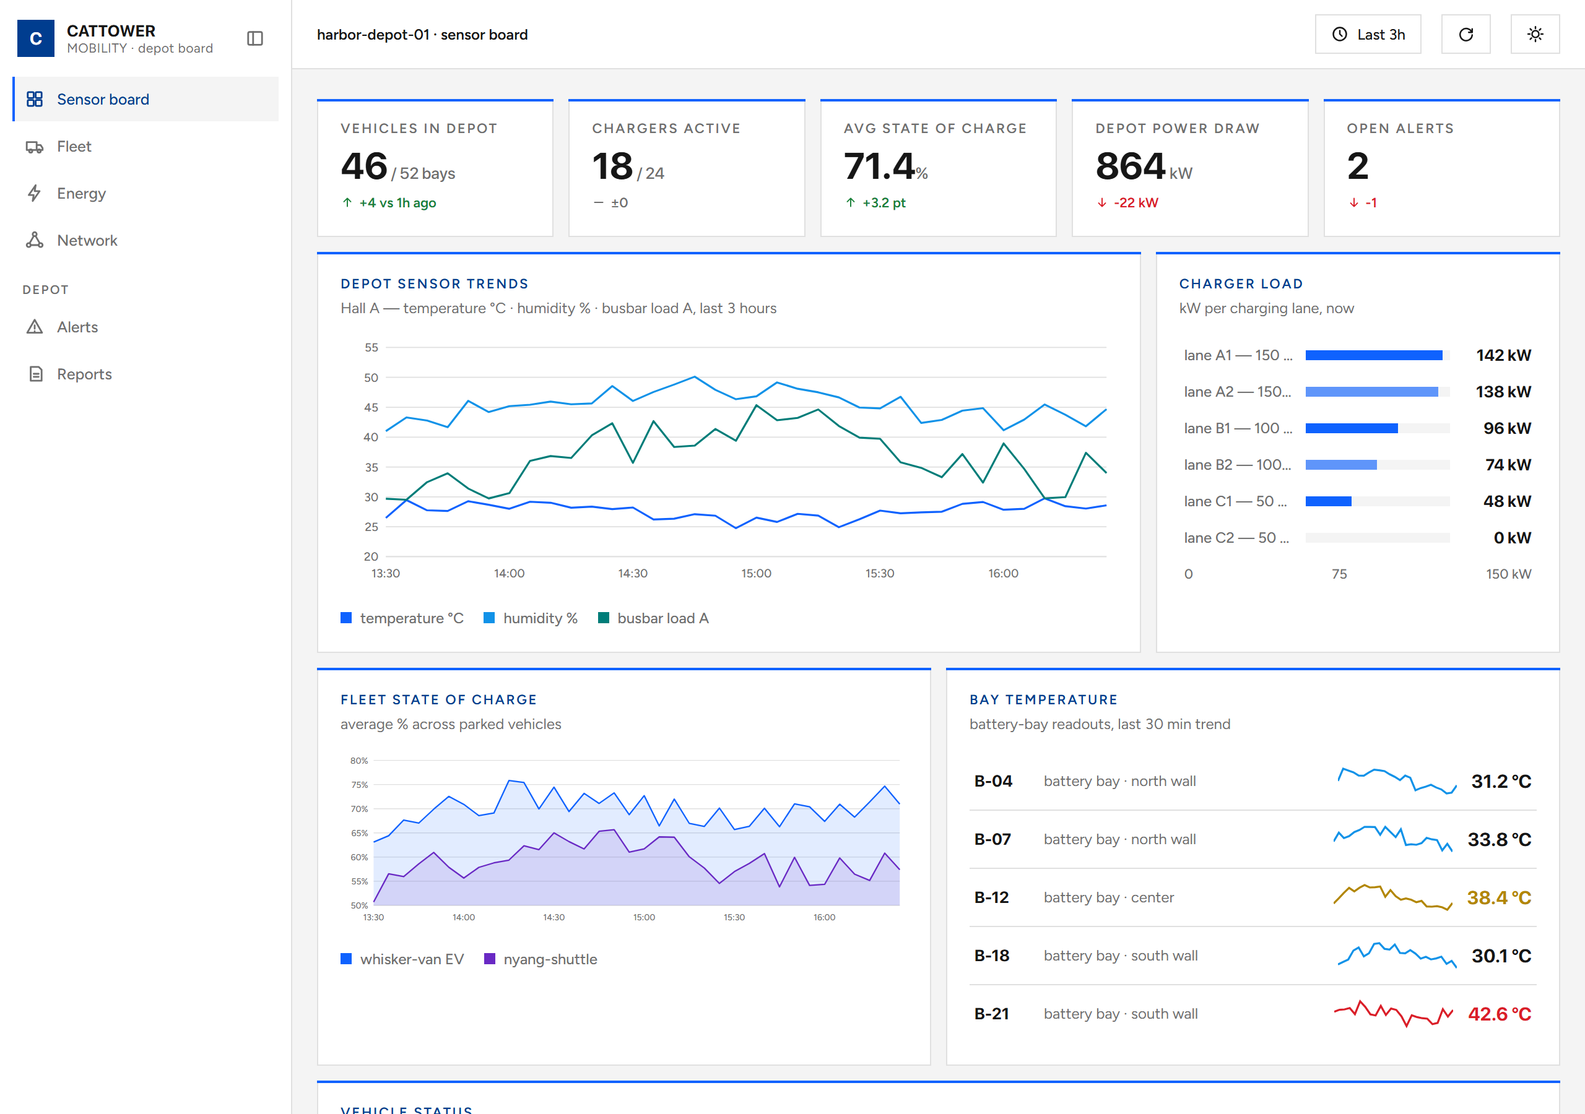Image resolution: width=1585 pixels, height=1114 pixels.
Task: Open the B-21 battery bay row
Action: [x=1253, y=1014]
